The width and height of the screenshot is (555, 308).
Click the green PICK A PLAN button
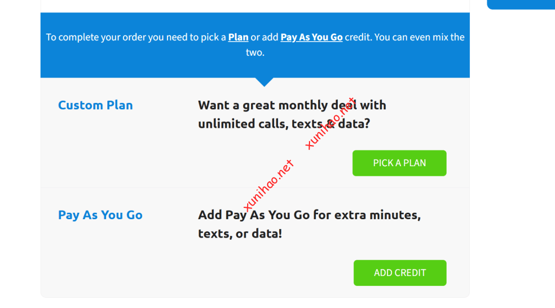(x=399, y=163)
